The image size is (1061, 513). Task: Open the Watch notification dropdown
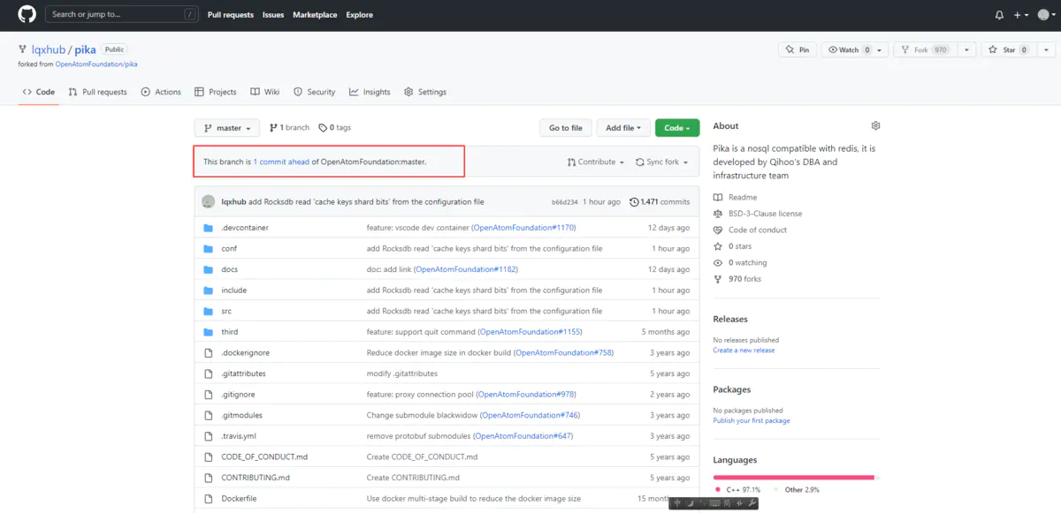[x=854, y=50]
